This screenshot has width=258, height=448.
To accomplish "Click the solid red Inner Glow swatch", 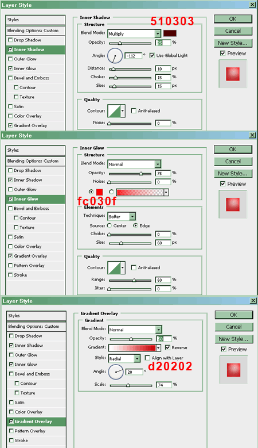I will tap(99, 192).
